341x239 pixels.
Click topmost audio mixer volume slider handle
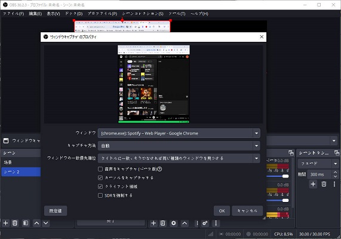pos(285,176)
